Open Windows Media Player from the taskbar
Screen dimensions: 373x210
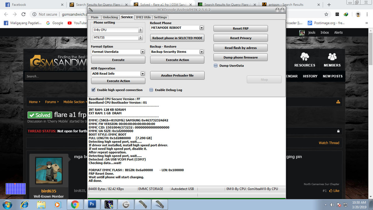point(57,204)
